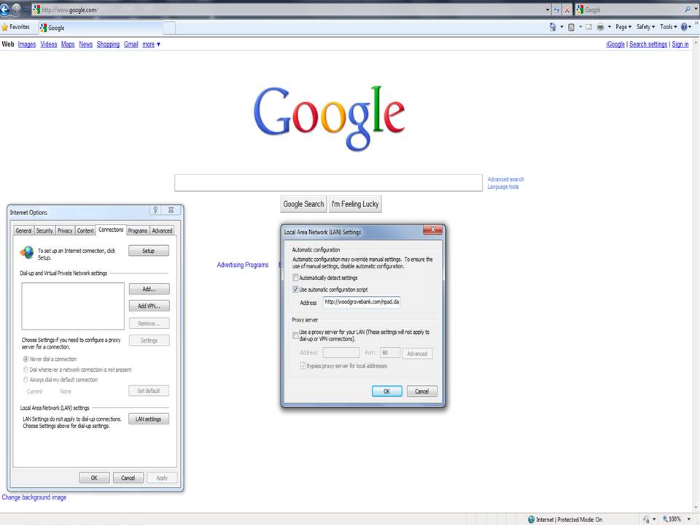Stop loading with the red X icon

tap(567, 9)
